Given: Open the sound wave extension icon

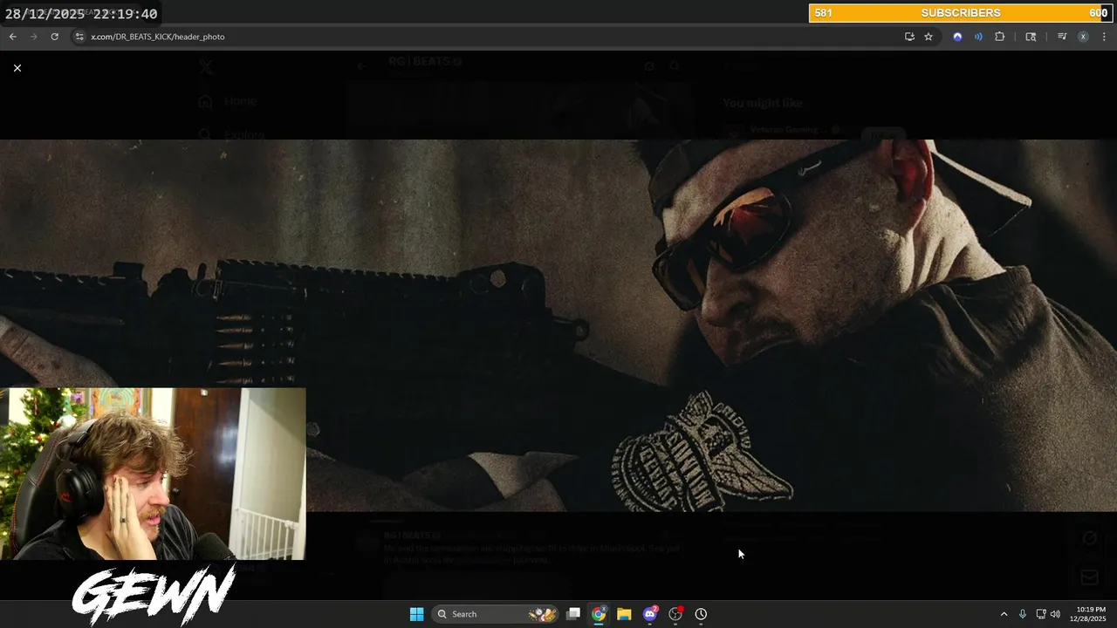Looking at the screenshot, I should coord(978,37).
